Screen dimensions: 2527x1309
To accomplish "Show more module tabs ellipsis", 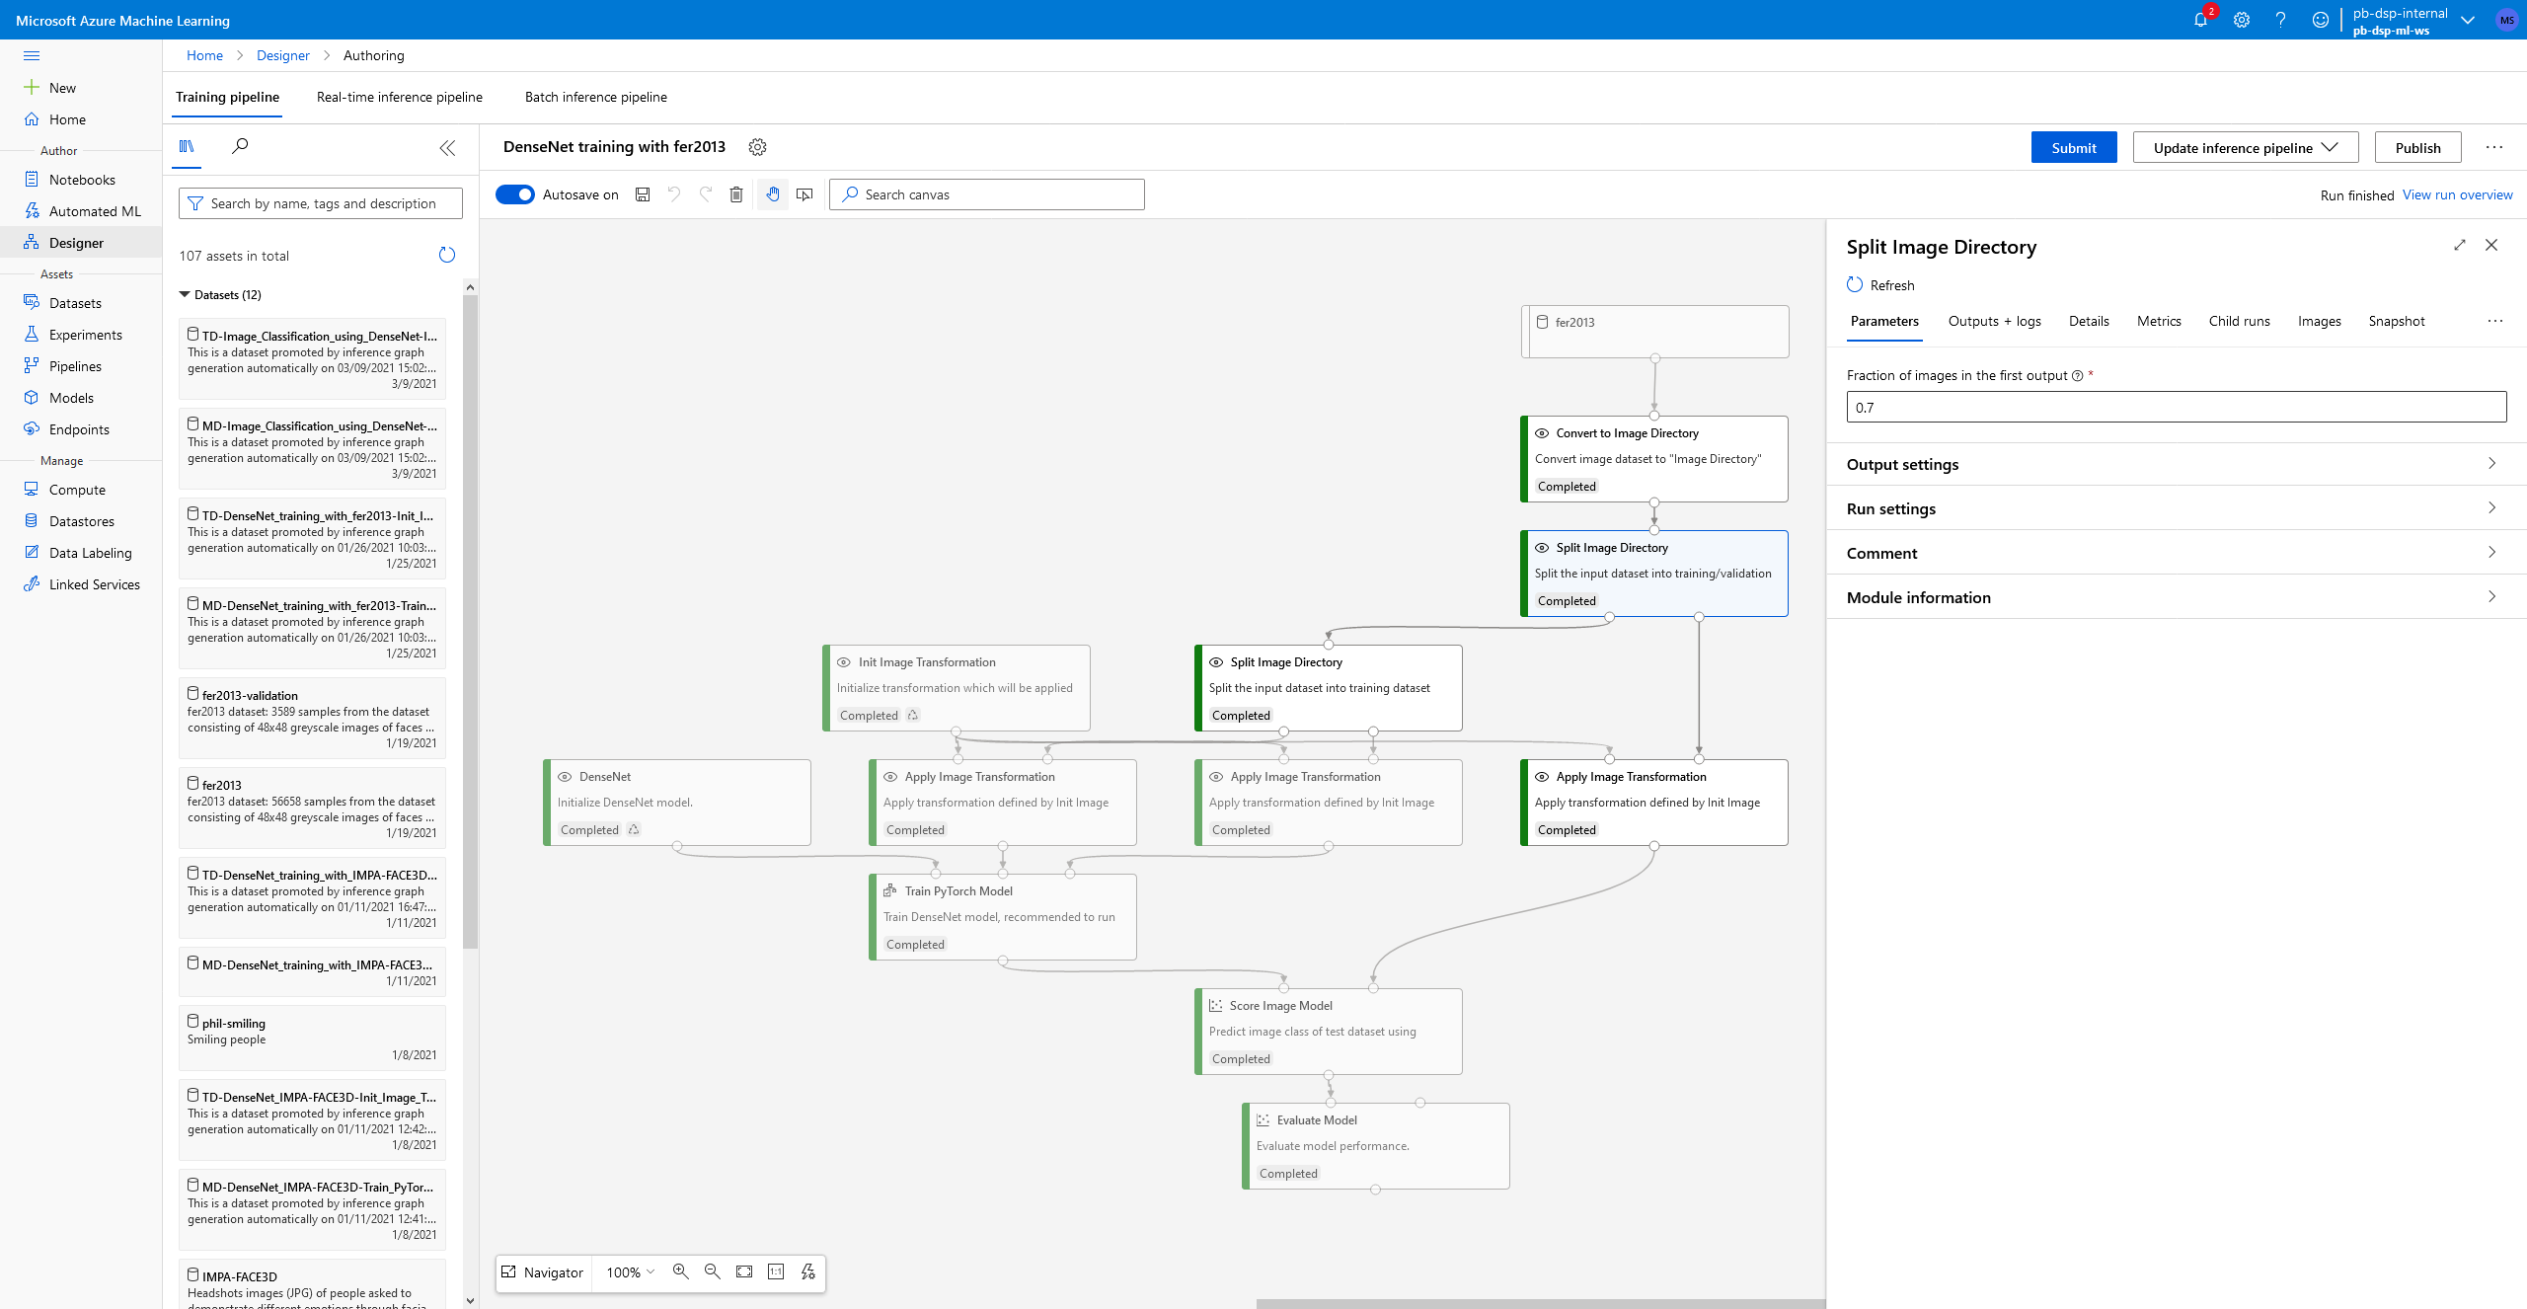I will click(2495, 321).
